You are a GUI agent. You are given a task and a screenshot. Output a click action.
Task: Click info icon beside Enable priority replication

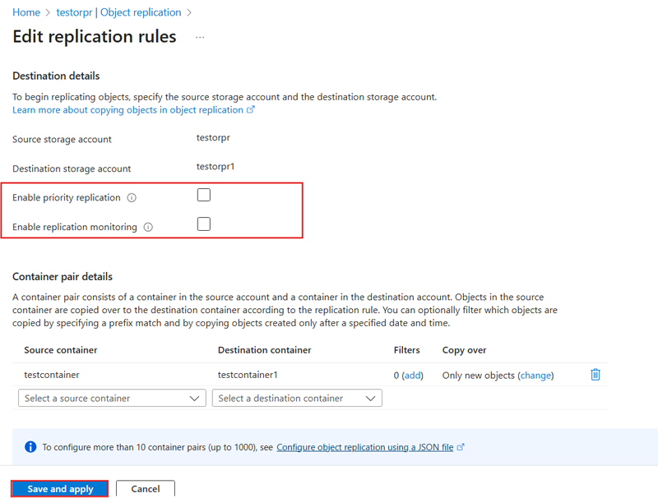(132, 198)
